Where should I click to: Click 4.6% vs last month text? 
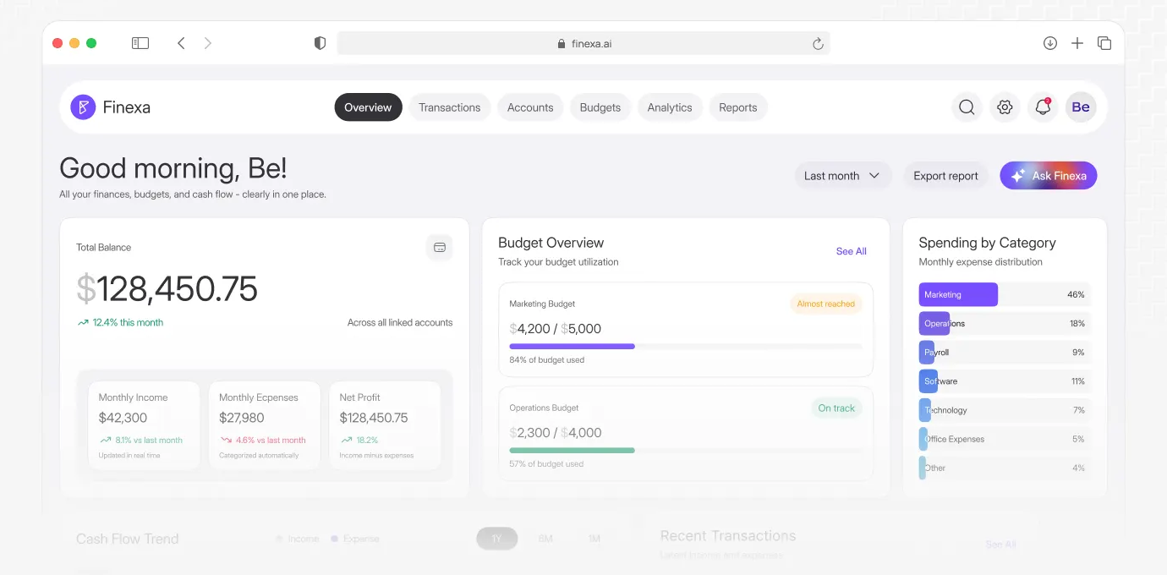coord(271,440)
